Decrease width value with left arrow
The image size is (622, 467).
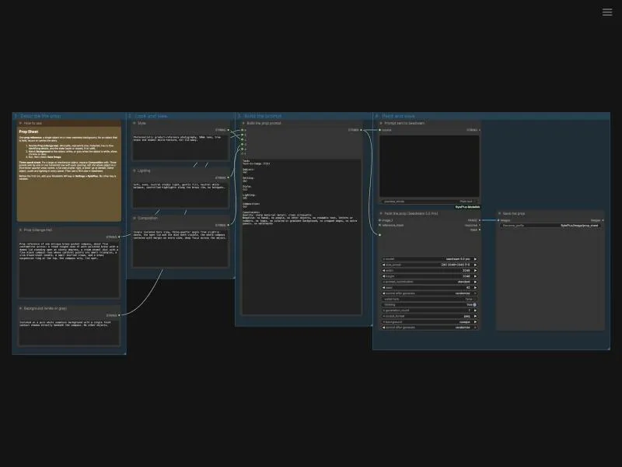pos(383,270)
